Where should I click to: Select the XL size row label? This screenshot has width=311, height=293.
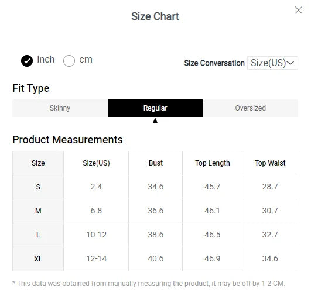pyautogui.click(x=38, y=259)
